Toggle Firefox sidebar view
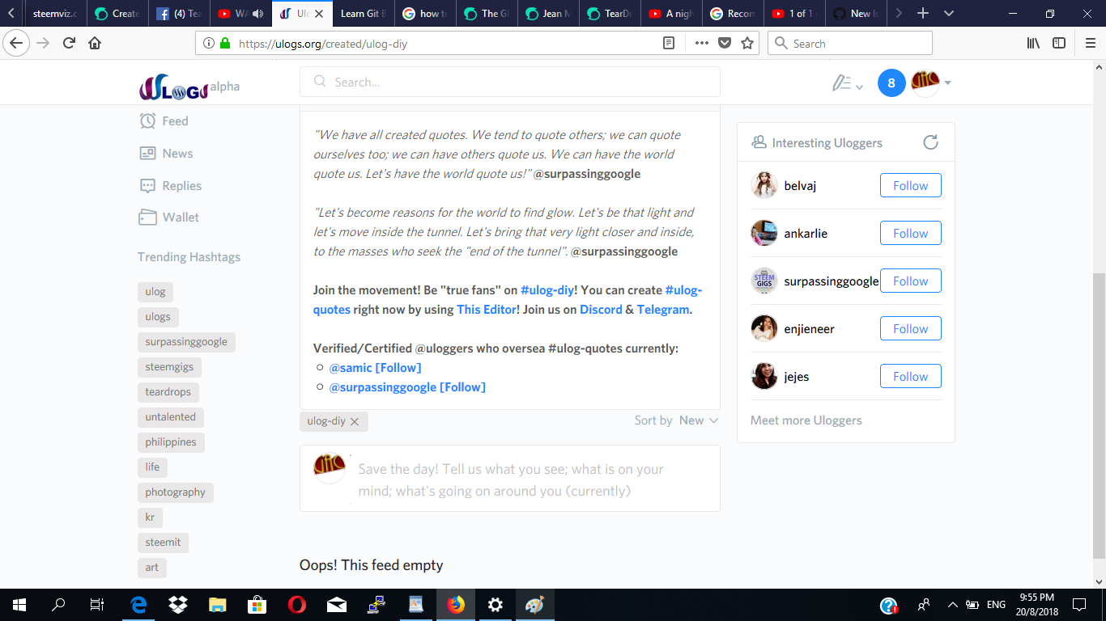This screenshot has width=1106, height=621. (1059, 43)
